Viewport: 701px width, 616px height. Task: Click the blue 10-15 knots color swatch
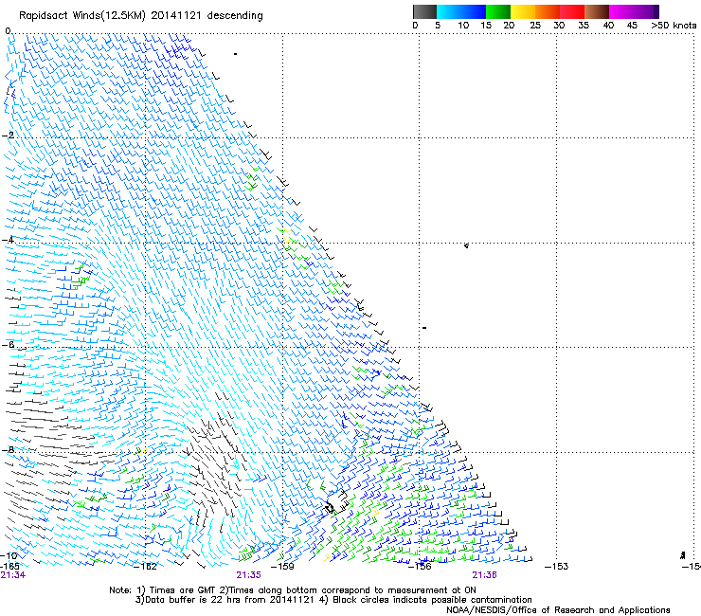(474, 11)
